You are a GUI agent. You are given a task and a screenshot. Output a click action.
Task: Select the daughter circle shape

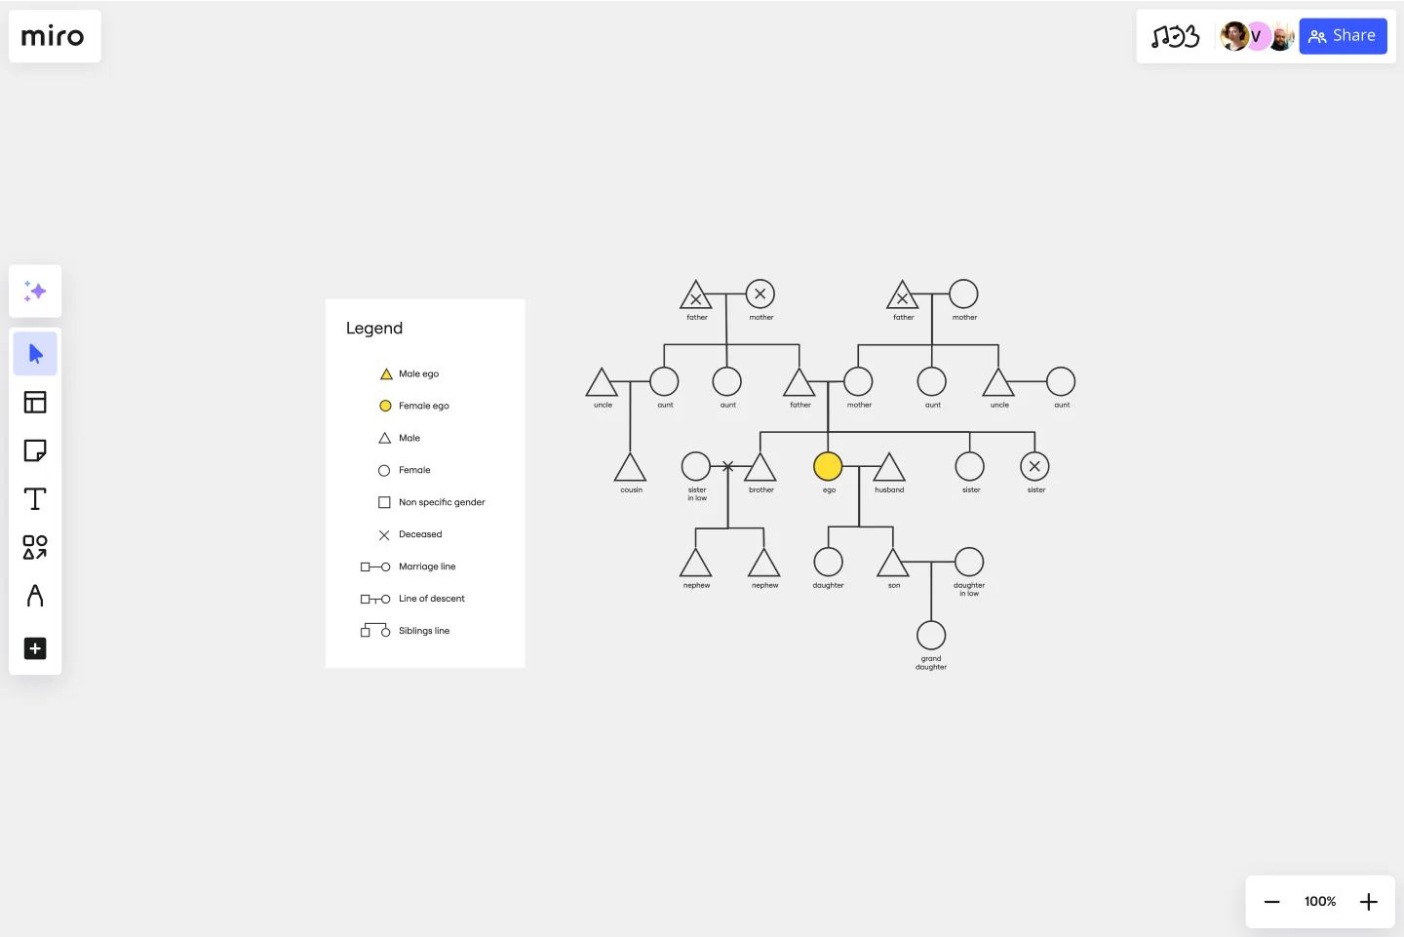click(x=828, y=562)
